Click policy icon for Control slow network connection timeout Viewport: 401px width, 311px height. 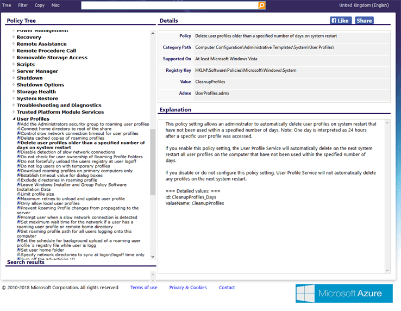18,133
